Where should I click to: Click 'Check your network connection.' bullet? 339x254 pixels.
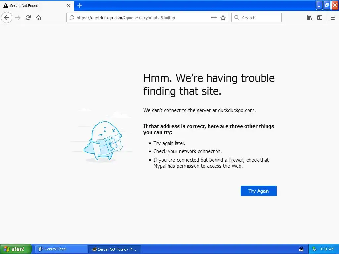click(187, 151)
